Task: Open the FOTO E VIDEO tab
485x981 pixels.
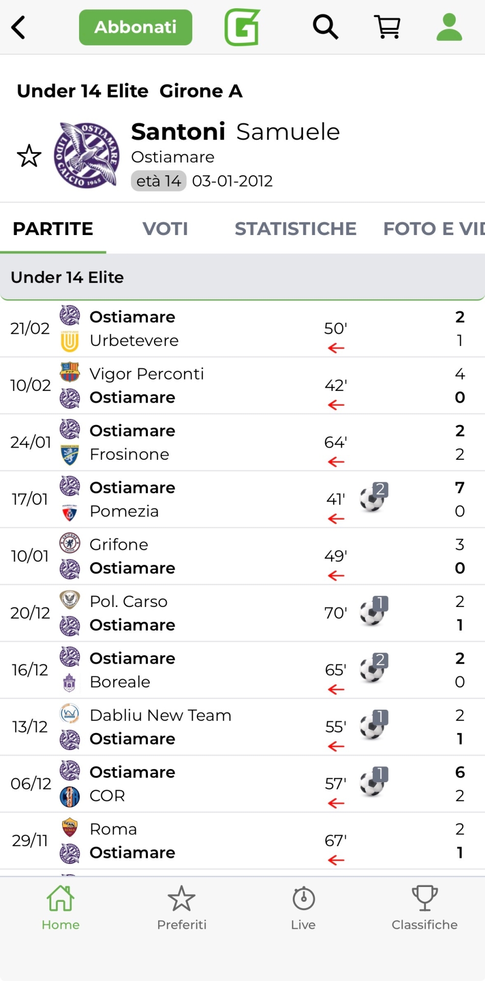Action: (433, 229)
